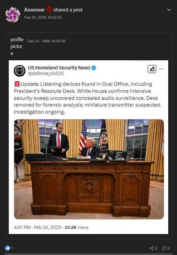The width and height of the screenshot is (177, 255).
Task: Click the 4:01 PM tweet date
Action: click(37, 228)
